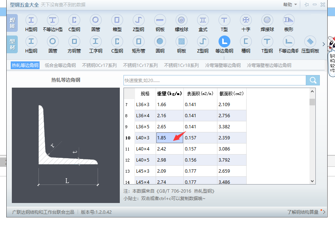335x230 pixels.
Task: Switch to the 型材 category tab
Action: click(x=12, y=44)
